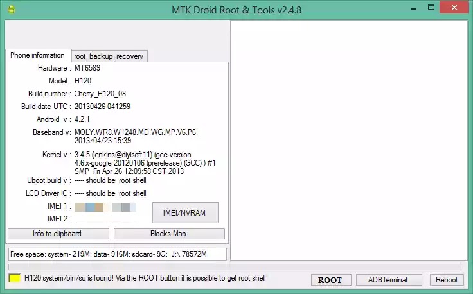Viewport: 473px width, 294px height.
Task: Select build date 20130426-041259
Action: tap(103, 107)
